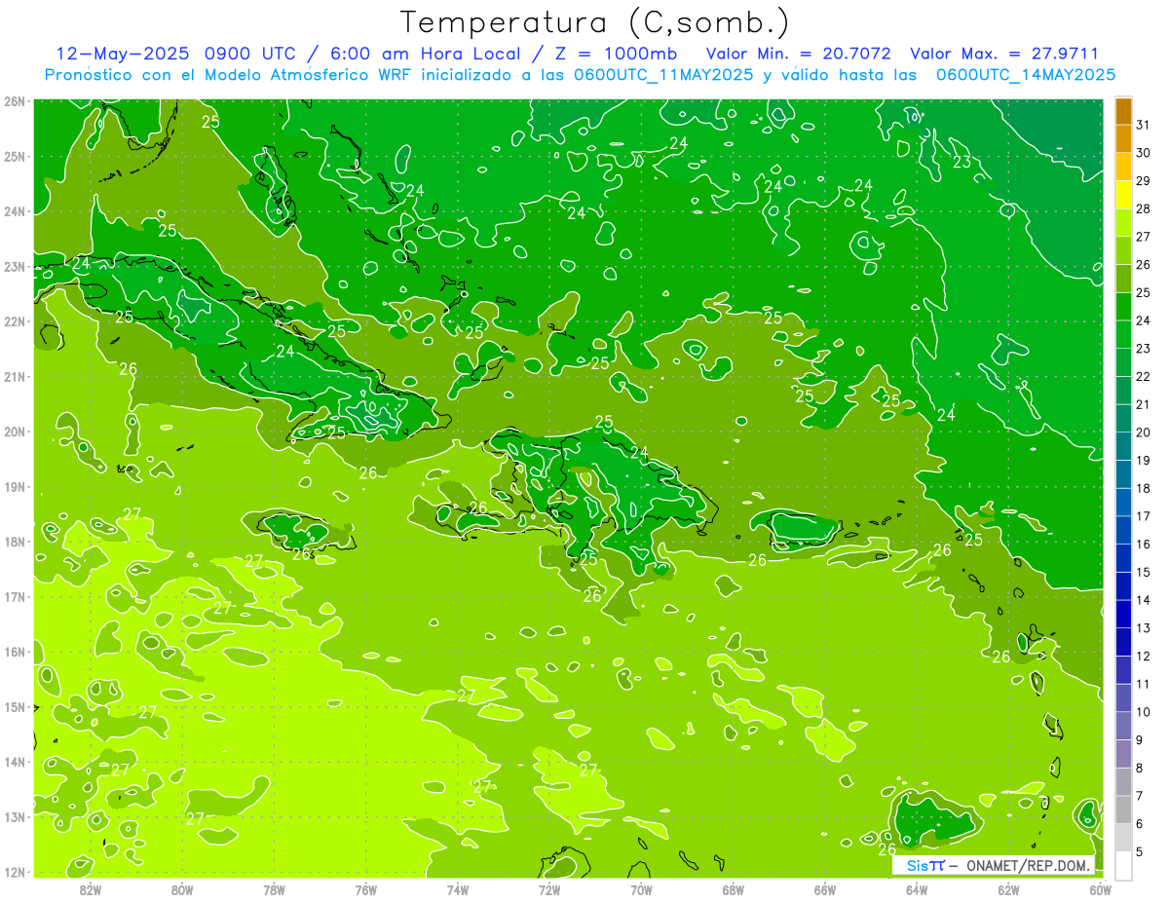Click the color scale label "8"
The height and width of the screenshot is (903, 1169).
point(1140,767)
